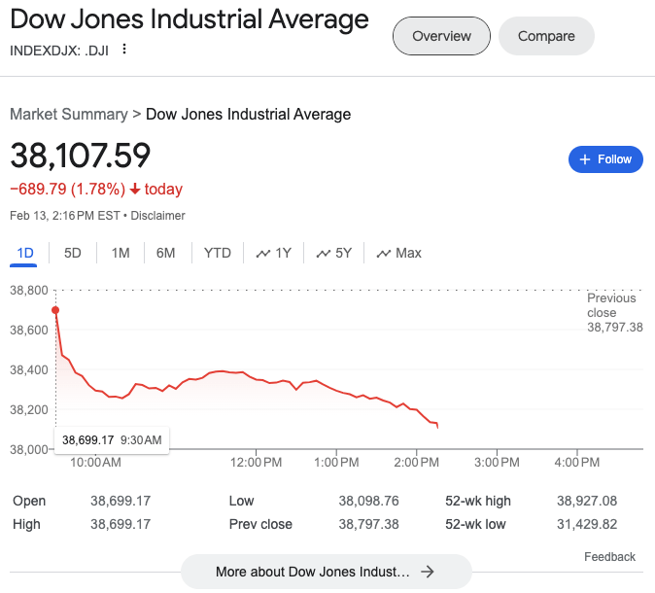
Task: Select the YTD time range
Action: 218,253
